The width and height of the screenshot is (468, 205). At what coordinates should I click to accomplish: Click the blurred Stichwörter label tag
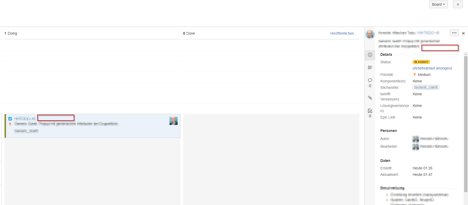point(426,88)
